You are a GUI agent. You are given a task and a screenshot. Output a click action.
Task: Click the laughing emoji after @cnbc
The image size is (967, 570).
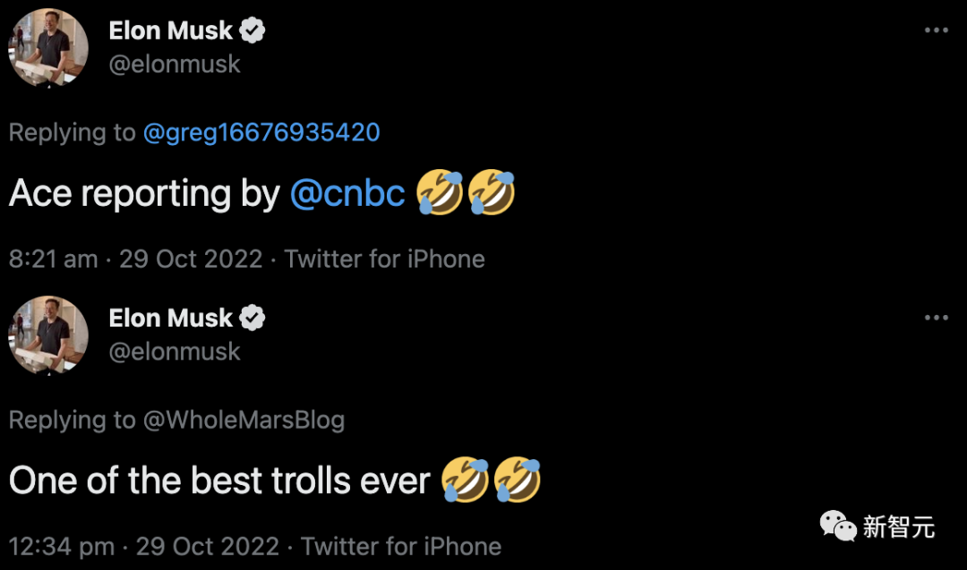tap(441, 193)
